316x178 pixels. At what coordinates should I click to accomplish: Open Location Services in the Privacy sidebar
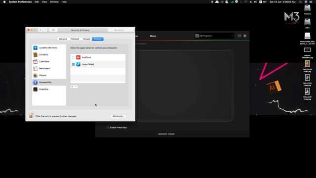49,48
